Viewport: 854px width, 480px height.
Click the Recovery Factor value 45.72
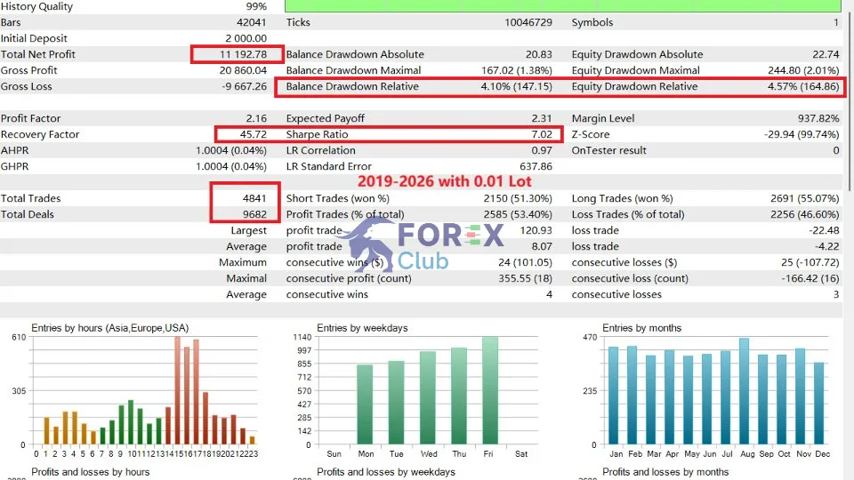click(254, 134)
